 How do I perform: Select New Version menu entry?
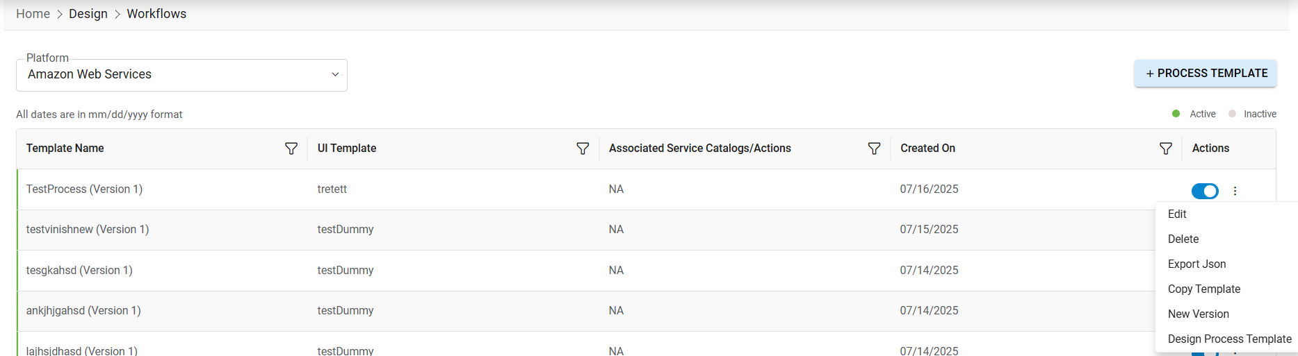coord(1198,314)
